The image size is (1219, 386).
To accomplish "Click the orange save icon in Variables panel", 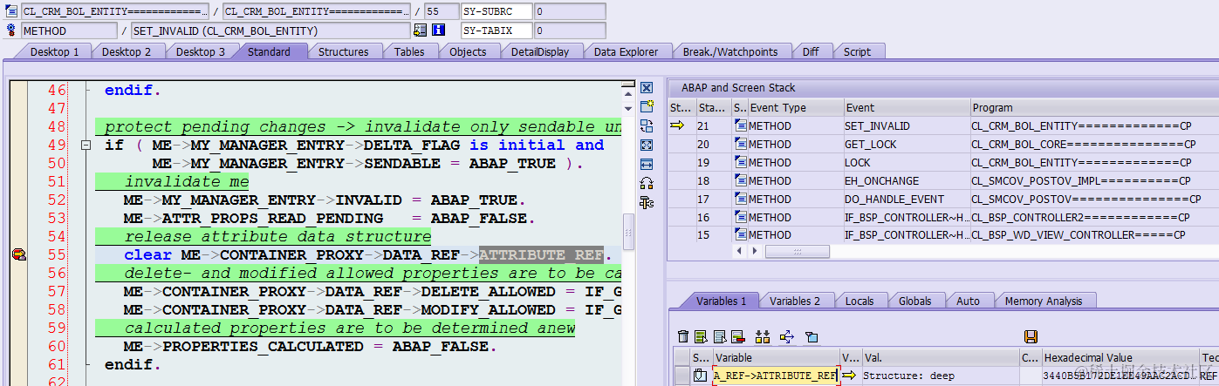I will (x=1031, y=336).
